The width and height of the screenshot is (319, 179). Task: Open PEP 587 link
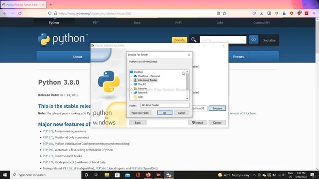point(48,144)
